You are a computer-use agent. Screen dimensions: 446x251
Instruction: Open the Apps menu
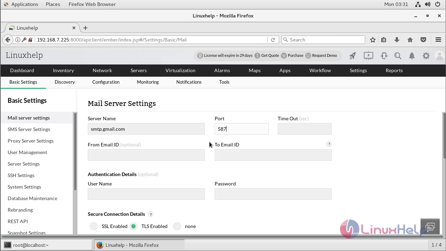pyautogui.click(x=285, y=70)
